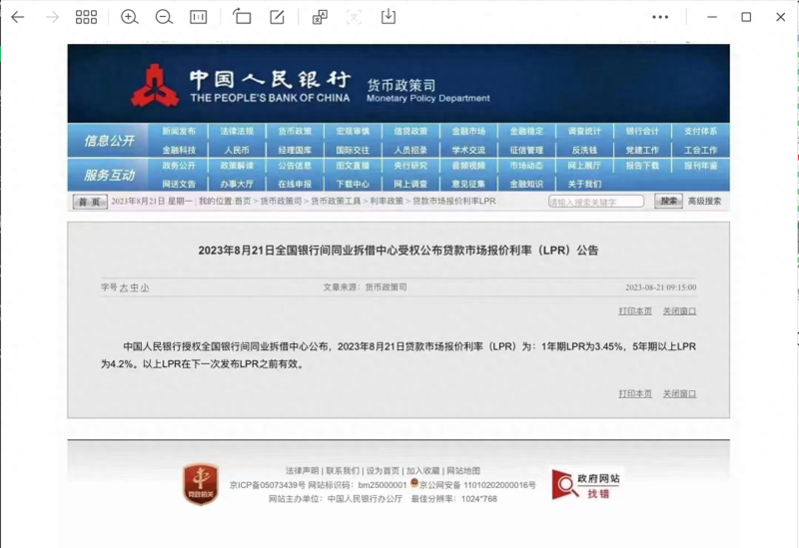
Task: Click the 党政机关 shield badge in footer
Action: click(x=201, y=484)
